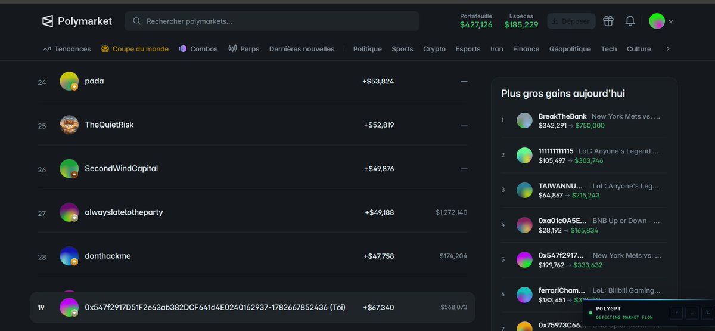Click the Tendances trending arrow icon
This screenshot has height=331, width=715.
pos(46,49)
